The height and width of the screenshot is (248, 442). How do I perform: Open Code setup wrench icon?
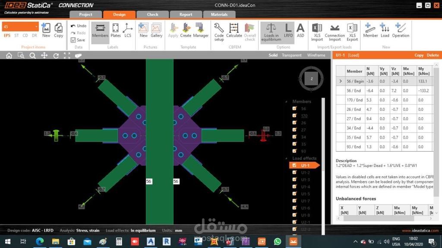click(x=219, y=32)
